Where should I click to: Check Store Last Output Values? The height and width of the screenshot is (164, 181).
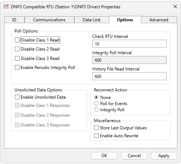point(96,128)
